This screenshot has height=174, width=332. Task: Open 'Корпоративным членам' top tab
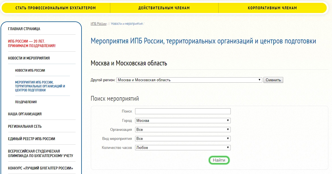coord(272,8)
